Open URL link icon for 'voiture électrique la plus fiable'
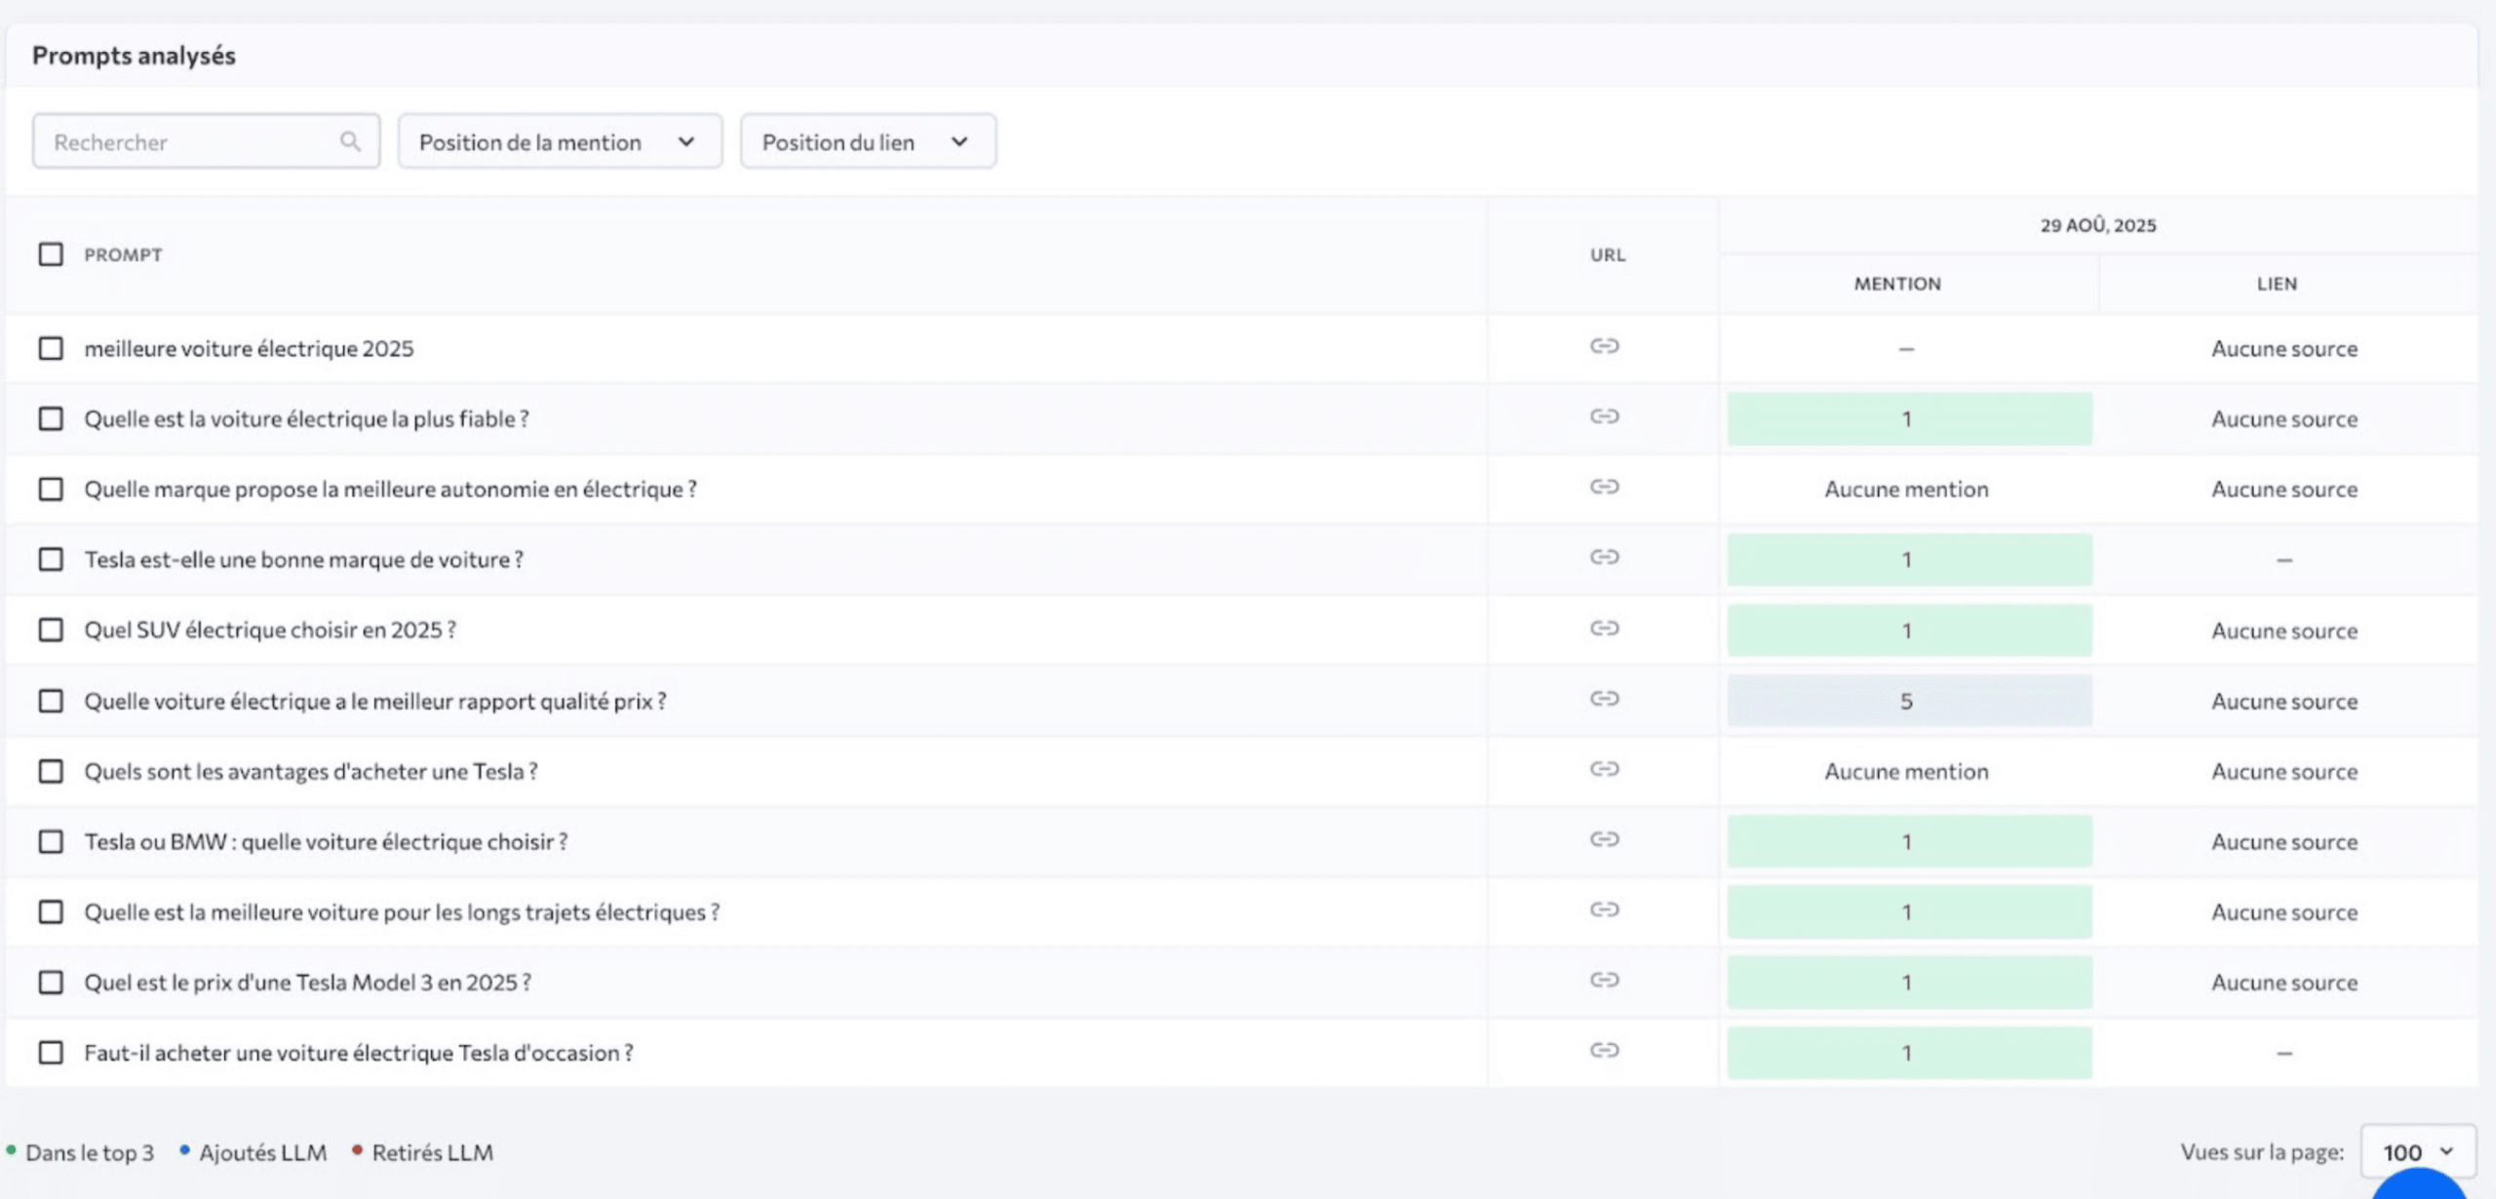The width and height of the screenshot is (2496, 1199). 1604,416
